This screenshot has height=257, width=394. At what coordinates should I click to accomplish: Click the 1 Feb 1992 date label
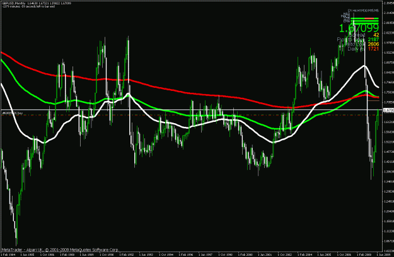pos(127,254)
